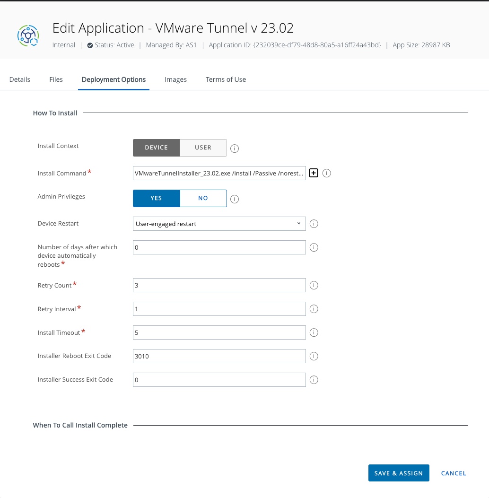Click the Install Timeout field
The width and height of the screenshot is (489, 498).
(219, 332)
